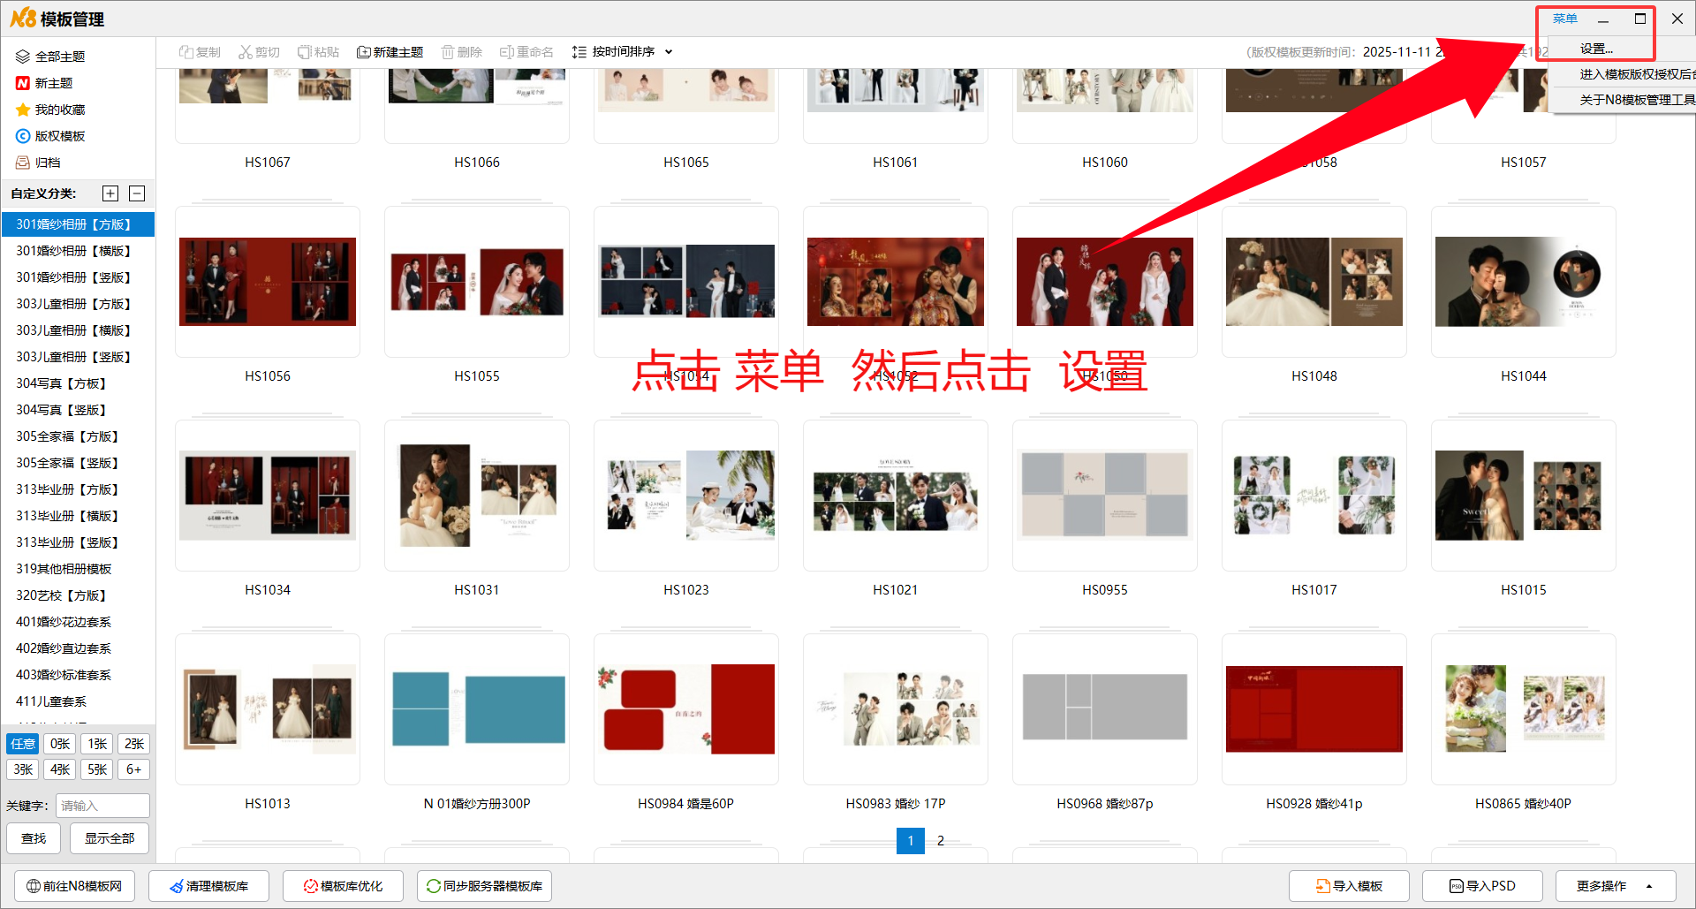Viewport: 1696px width, 909px height.
Task: Select category 304写真【方板】
Action: pyautogui.click(x=78, y=383)
